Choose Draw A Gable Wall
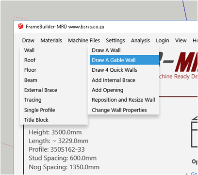 [124, 60]
